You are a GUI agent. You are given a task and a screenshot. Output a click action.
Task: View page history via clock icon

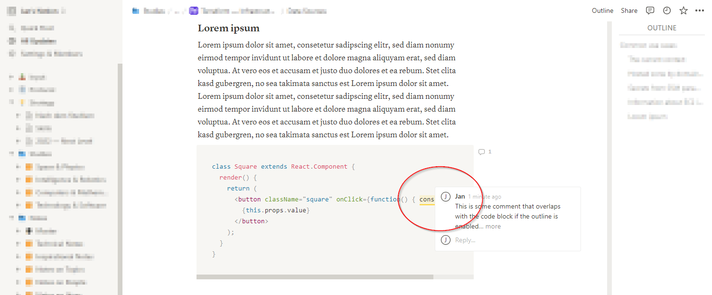[x=666, y=10]
